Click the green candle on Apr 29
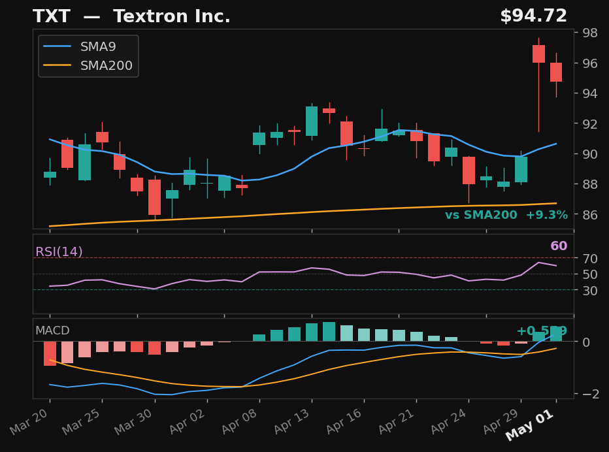 pyautogui.click(x=521, y=169)
